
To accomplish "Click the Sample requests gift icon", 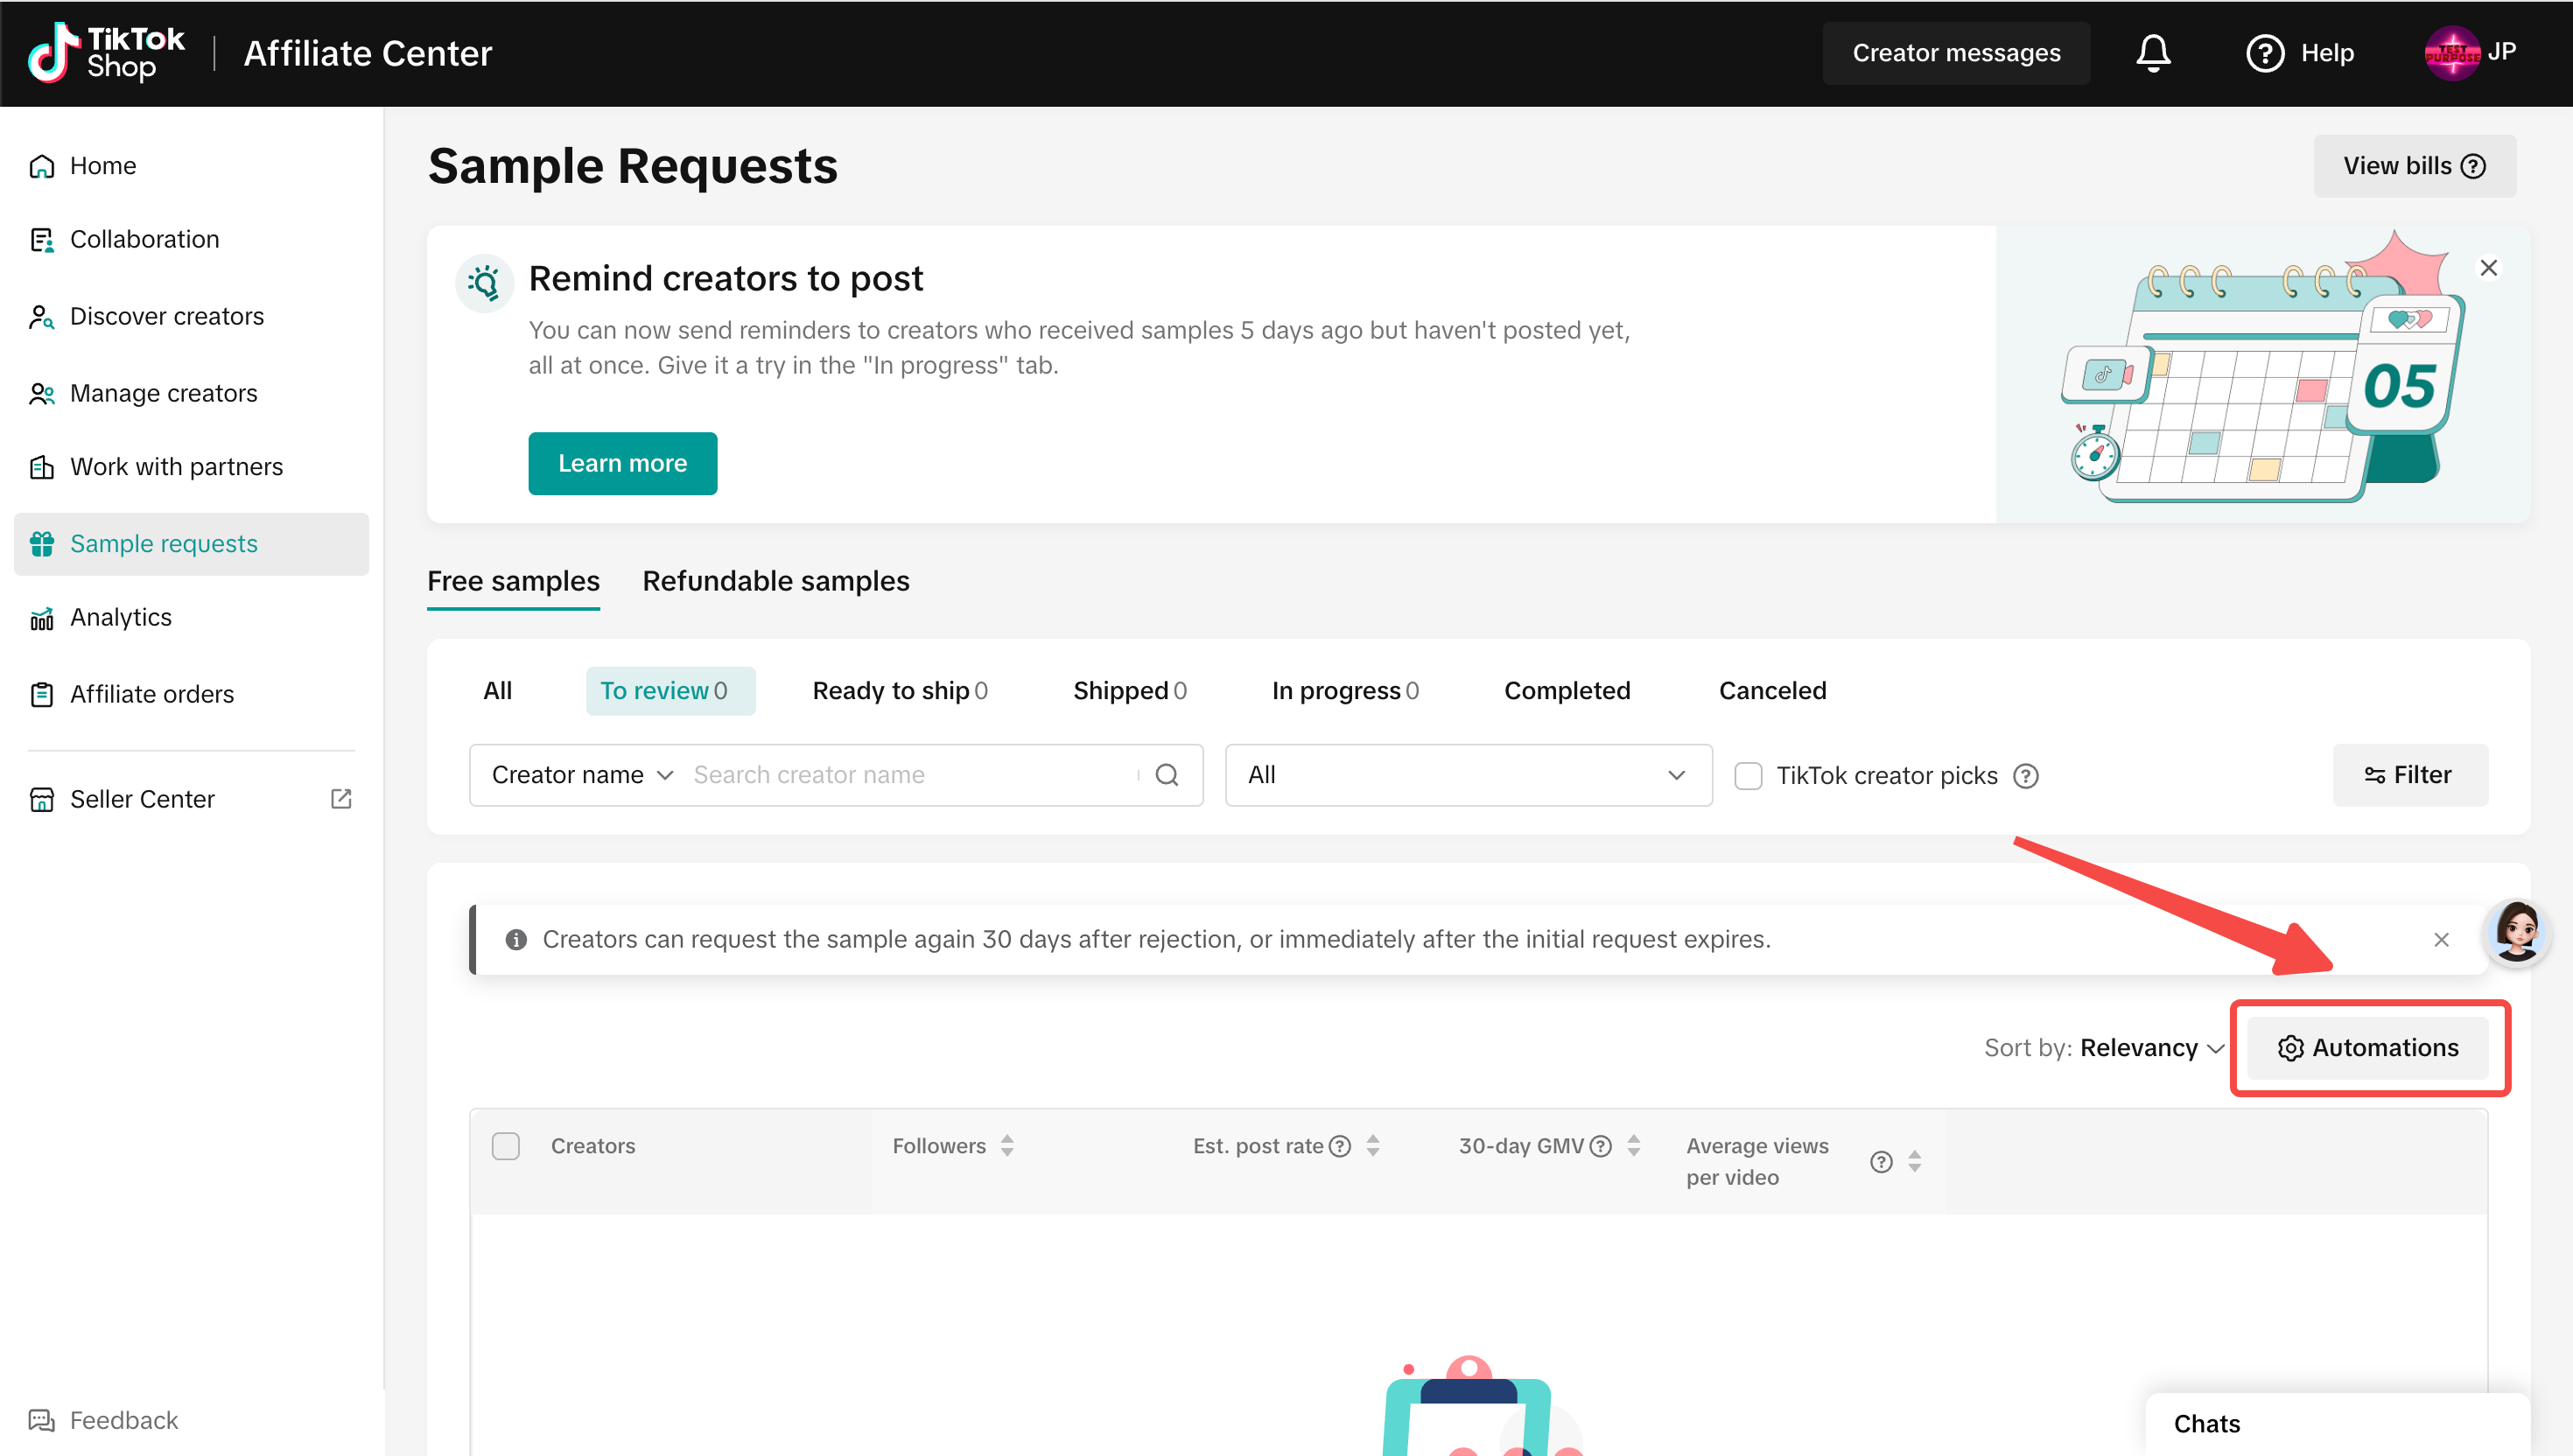I will (x=42, y=544).
